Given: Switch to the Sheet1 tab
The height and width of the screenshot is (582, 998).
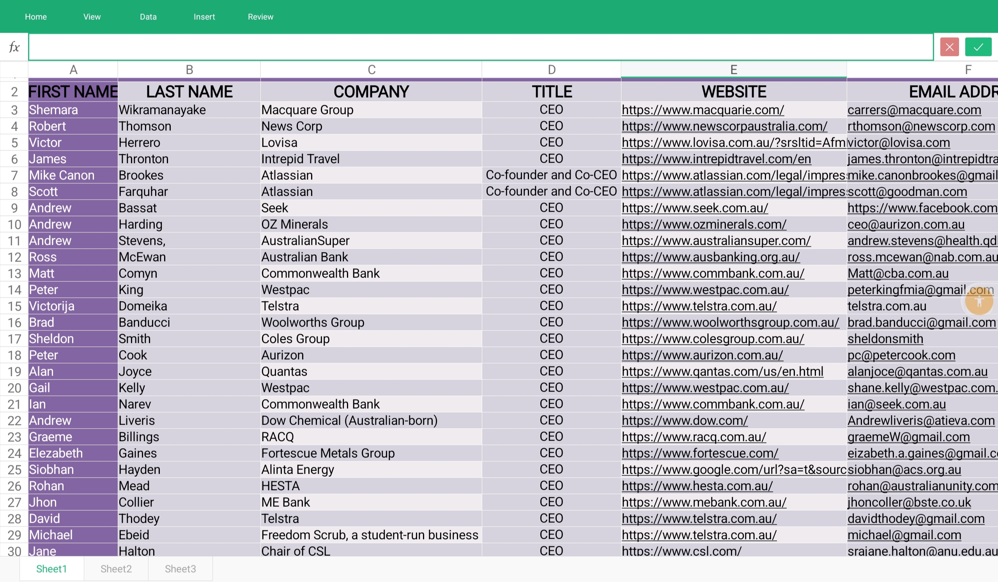Looking at the screenshot, I should point(51,568).
